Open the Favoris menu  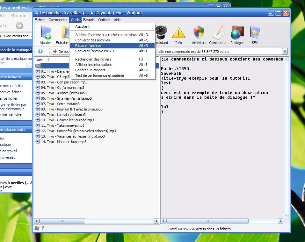tap(89, 20)
